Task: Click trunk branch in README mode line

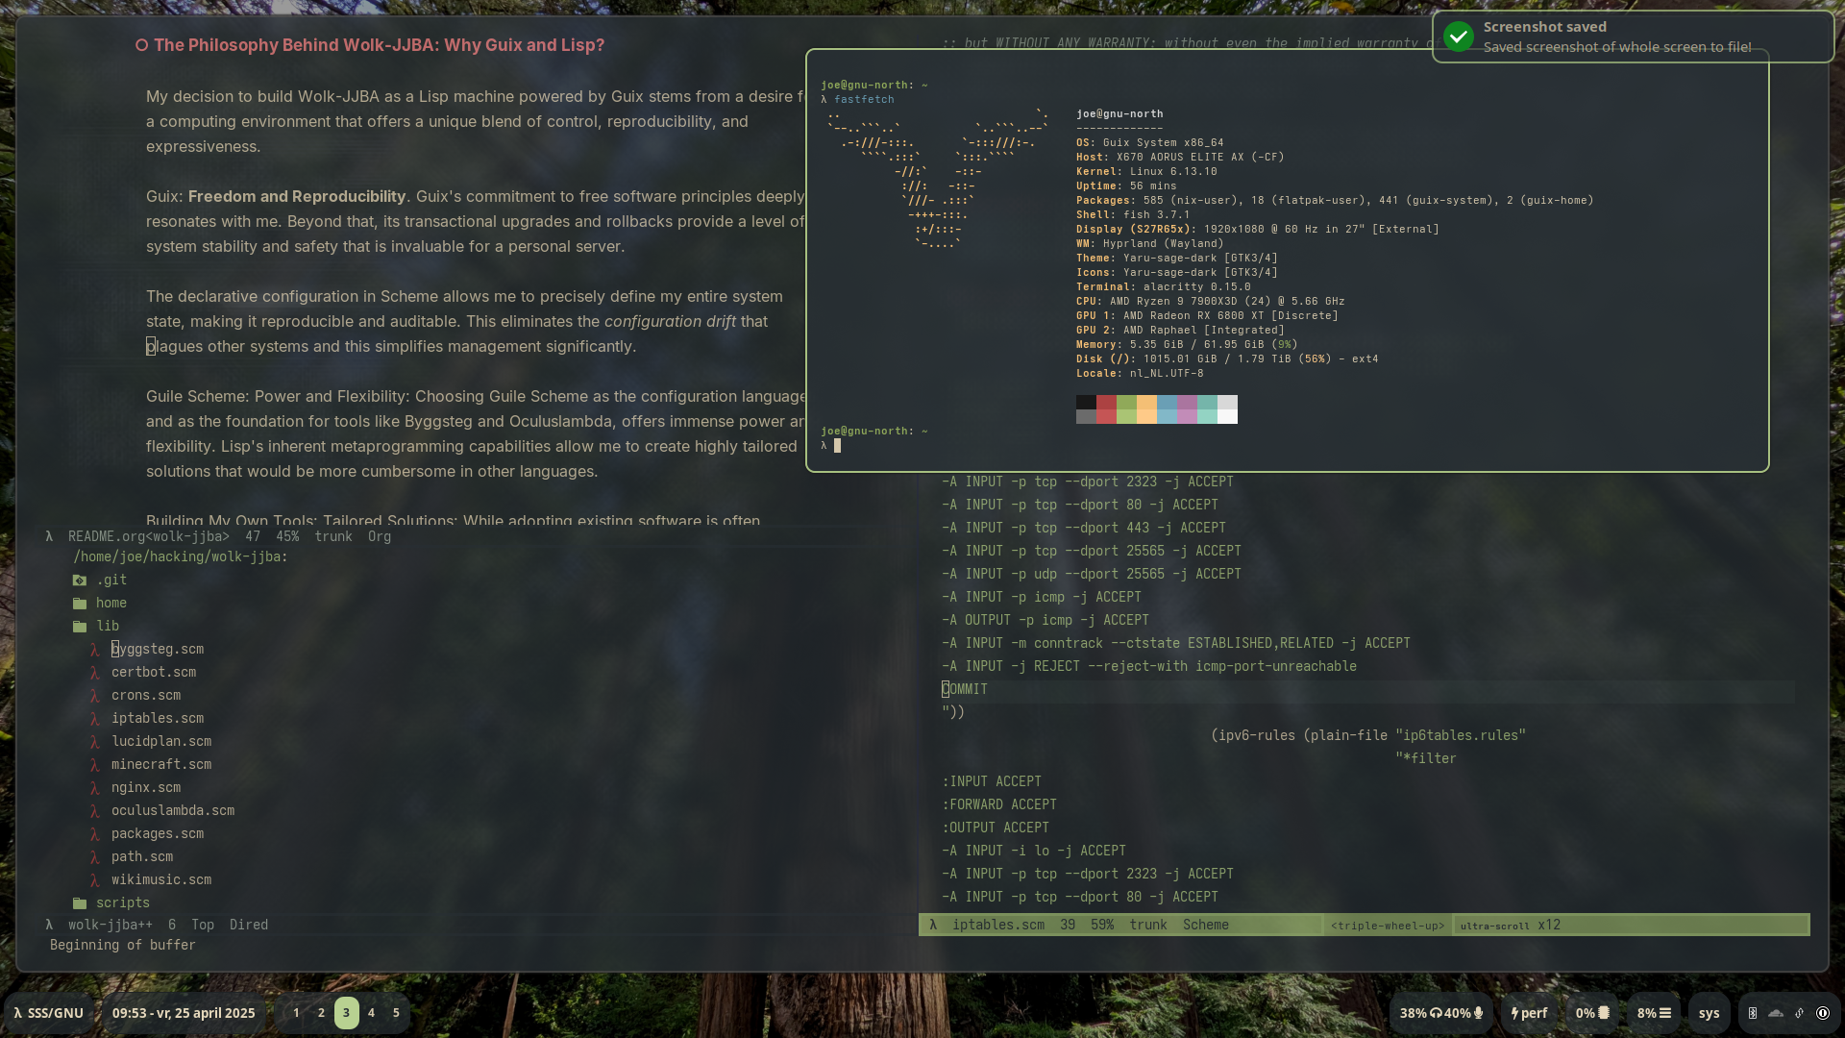Action: 333,537
